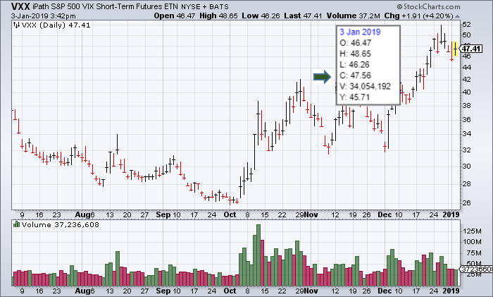The height and width of the screenshot is (297, 493).
Task: Click the 75M label on the volume axis
Action: pyautogui.click(x=474, y=253)
